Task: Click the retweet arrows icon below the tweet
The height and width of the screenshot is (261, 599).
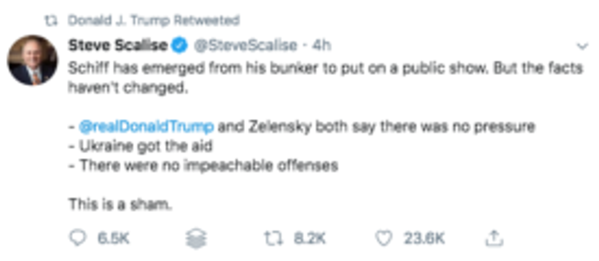Action: tap(274, 239)
